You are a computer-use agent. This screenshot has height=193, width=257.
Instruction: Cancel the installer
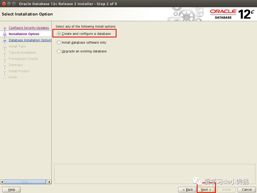pyautogui.click(x=247, y=190)
